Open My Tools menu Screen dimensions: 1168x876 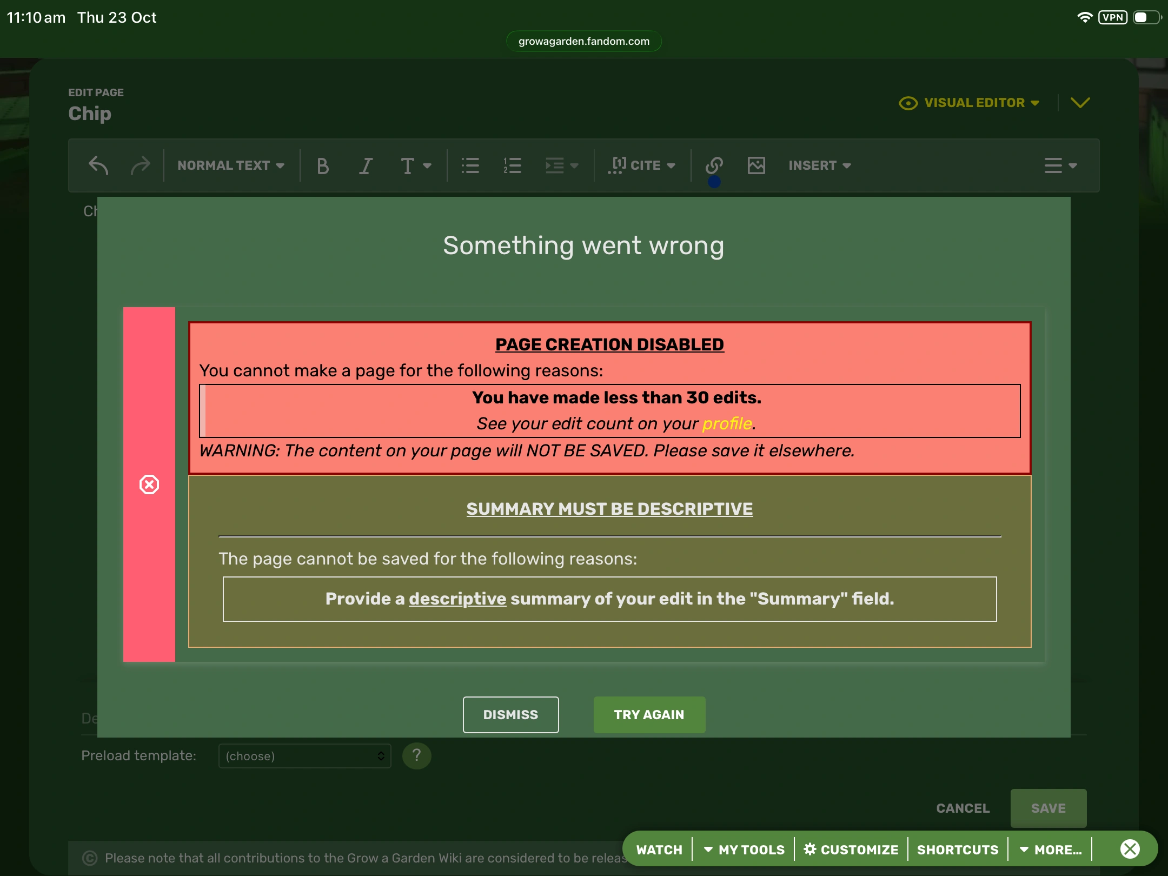point(744,850)
